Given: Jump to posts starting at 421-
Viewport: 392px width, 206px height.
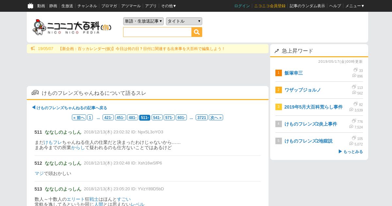Looking at the screenshot, I should coord(108,117).
